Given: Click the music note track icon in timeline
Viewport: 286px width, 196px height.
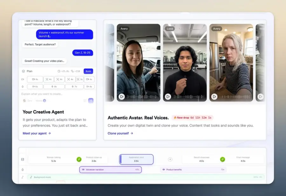Looking at the screenshot, I should (x=23, y=177).
